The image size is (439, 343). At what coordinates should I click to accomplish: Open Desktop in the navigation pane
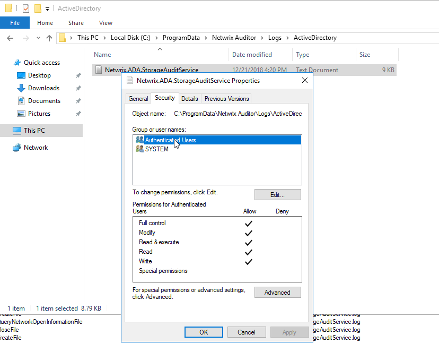click(x=39, y=75)
